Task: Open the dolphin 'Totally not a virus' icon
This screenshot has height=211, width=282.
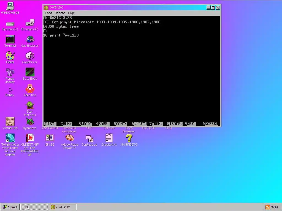Action: click(x=10, y=145)
